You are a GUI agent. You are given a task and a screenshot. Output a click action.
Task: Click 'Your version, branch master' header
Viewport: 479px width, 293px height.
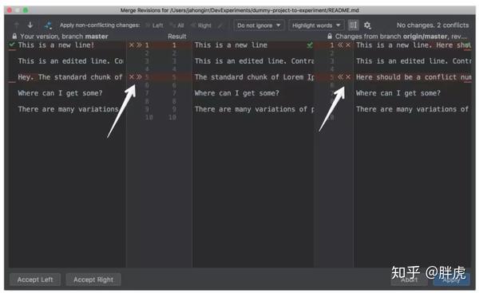[64, 37]
